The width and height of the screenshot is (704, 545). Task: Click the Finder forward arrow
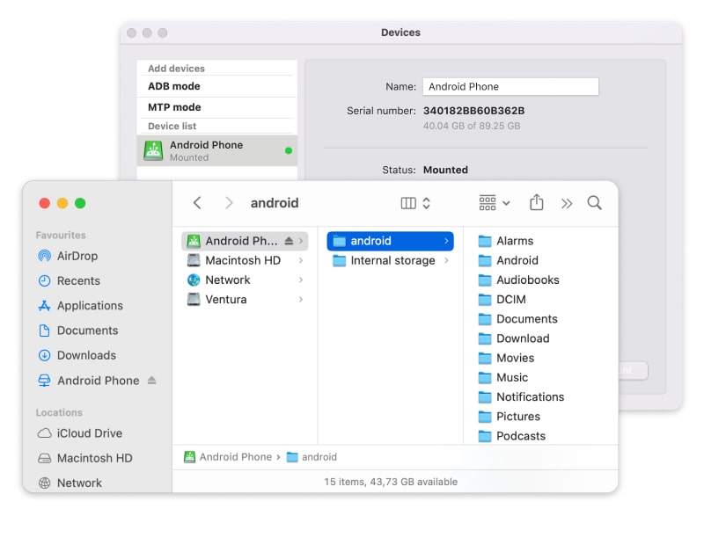click(x=229, y=203)
